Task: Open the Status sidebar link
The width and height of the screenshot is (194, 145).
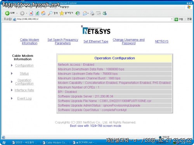Action: tap(24, 73)
